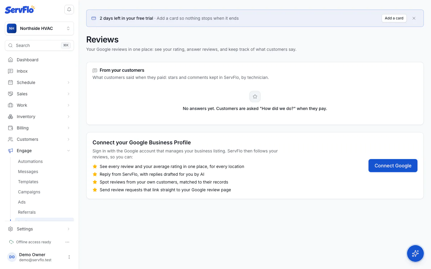Expand the Schedule menu chevron
The height and width of the screenshot is (269, 431).
pos(69,82)
